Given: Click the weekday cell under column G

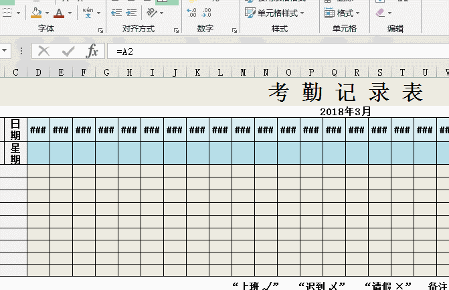Looking at the screenshot, I should pos(106,153).
